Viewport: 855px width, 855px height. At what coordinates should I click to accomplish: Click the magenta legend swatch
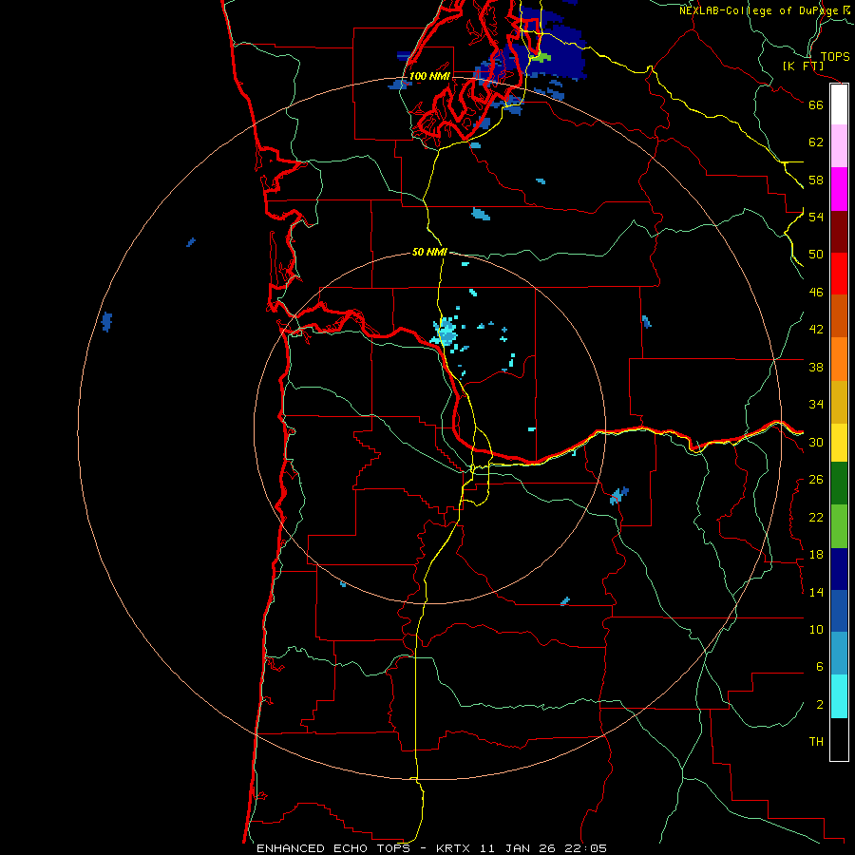coord(839,189)
